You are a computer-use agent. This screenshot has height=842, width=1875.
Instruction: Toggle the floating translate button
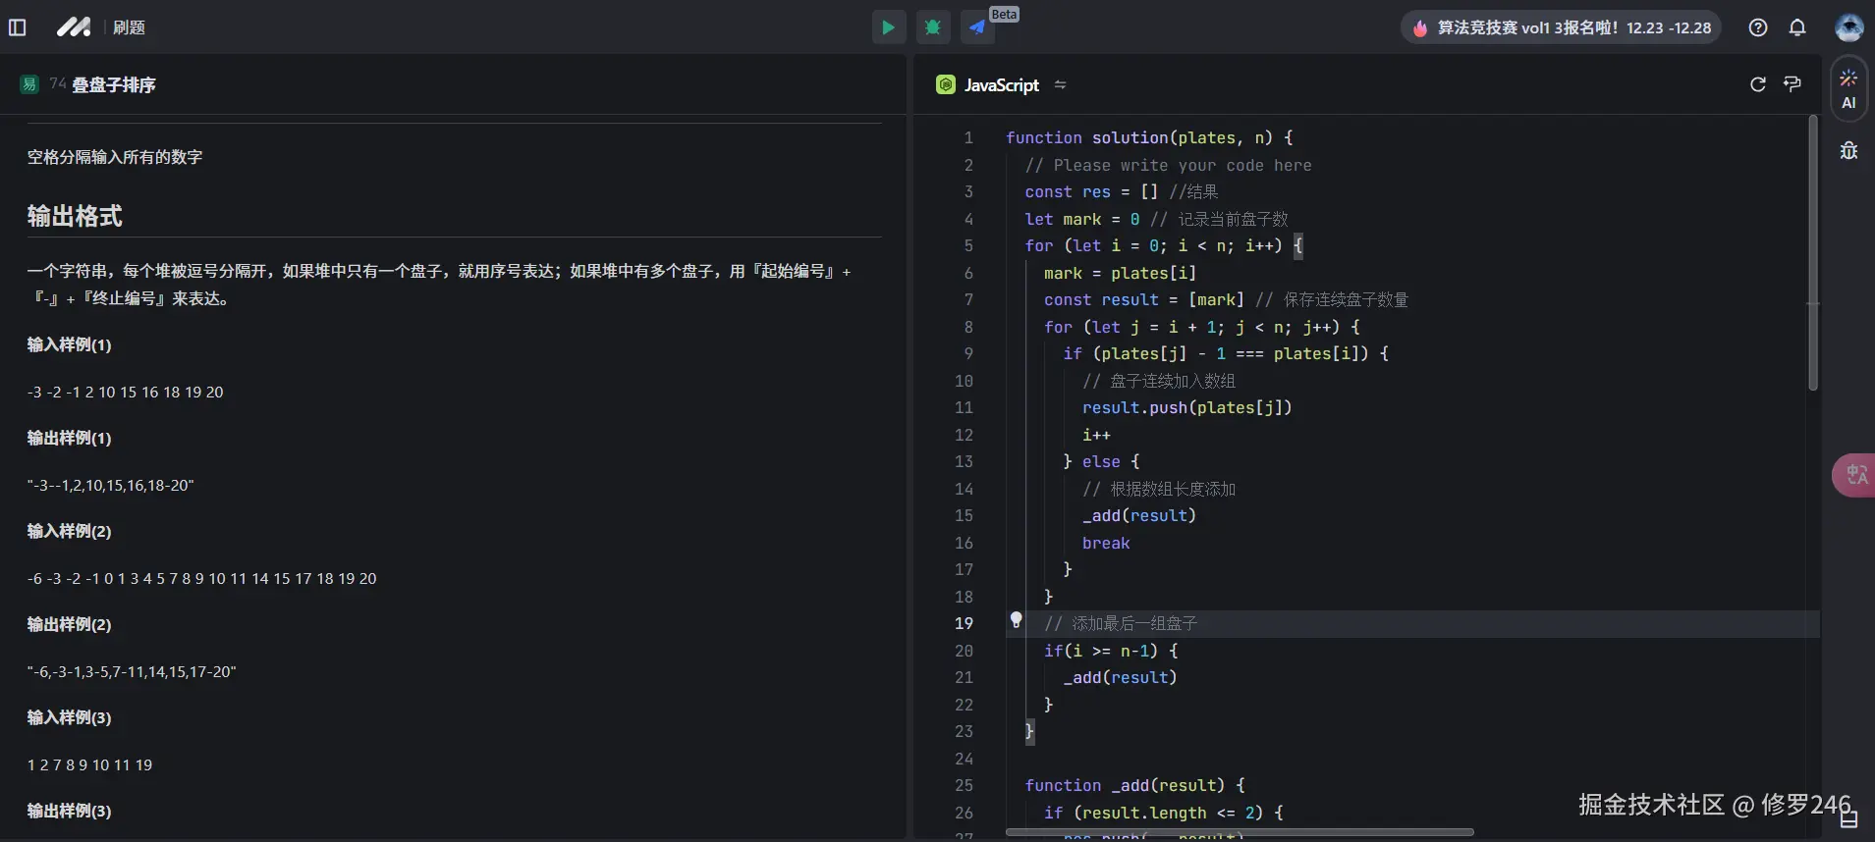(1854, 476)
